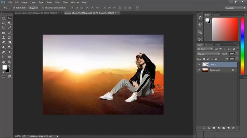The image size is (247, 138).
Task: Open the History panel icon
Action: pyautogui.click(x=200, y=18)
